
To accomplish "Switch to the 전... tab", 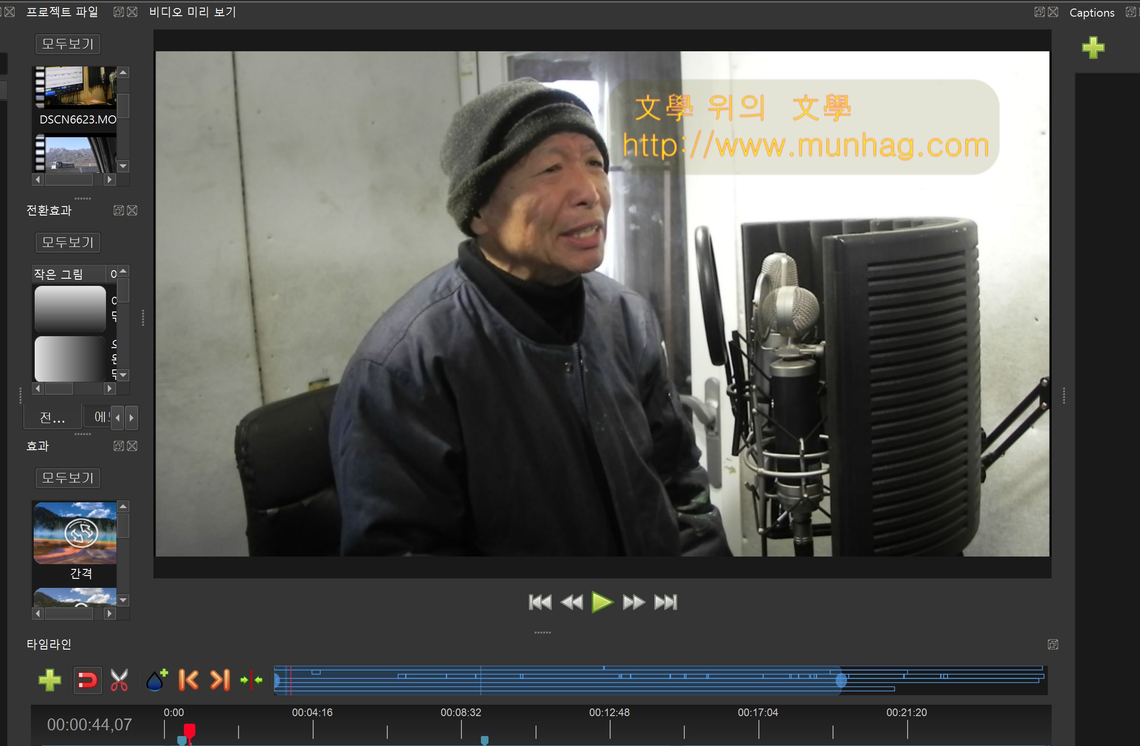I will [x=52, y=417].
